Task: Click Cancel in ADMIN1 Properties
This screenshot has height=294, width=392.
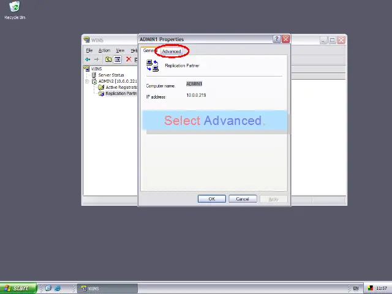Action: pos(243,199)
